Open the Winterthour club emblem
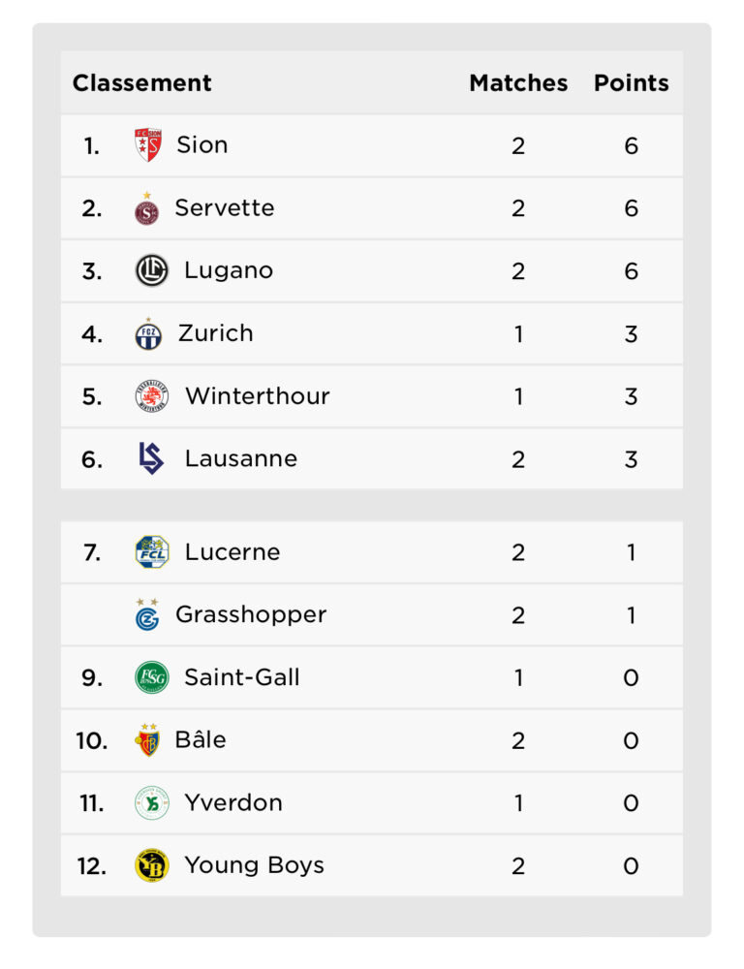744x969 pixels. click(x=151, y=396)
